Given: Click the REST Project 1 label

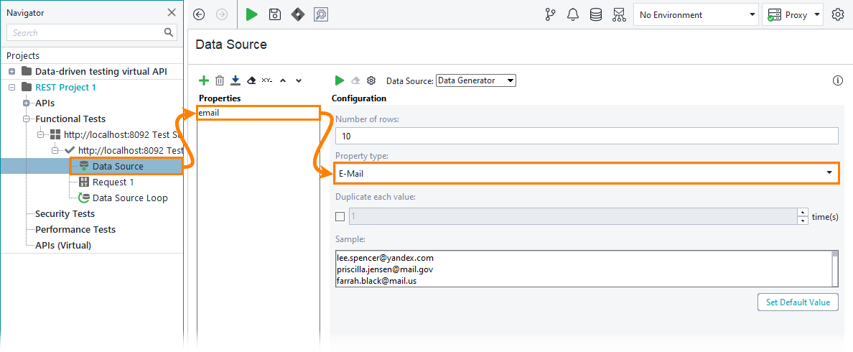Looking at the screenshot, I should 66,87.
